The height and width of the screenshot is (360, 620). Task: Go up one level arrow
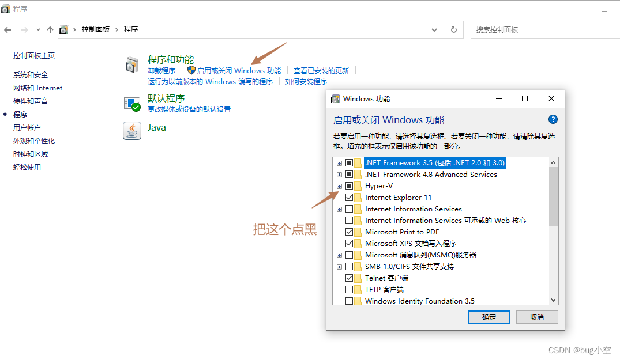click(x=50, y=29)
